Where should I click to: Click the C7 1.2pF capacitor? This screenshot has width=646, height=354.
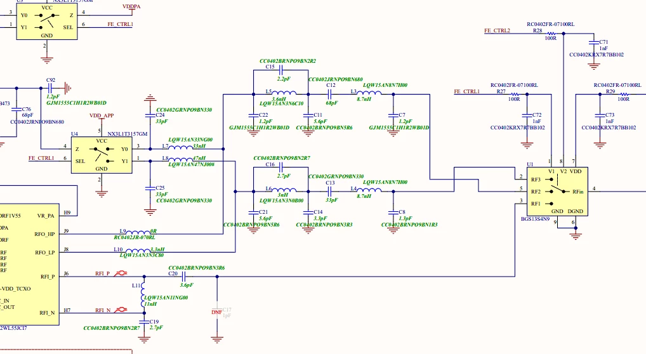tap(393, 115)
